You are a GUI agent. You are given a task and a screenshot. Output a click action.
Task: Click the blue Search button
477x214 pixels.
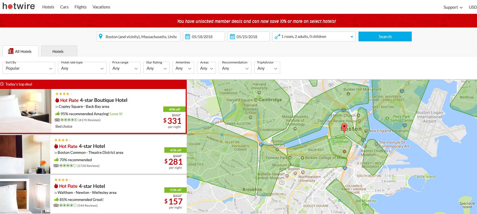(385, 36)
